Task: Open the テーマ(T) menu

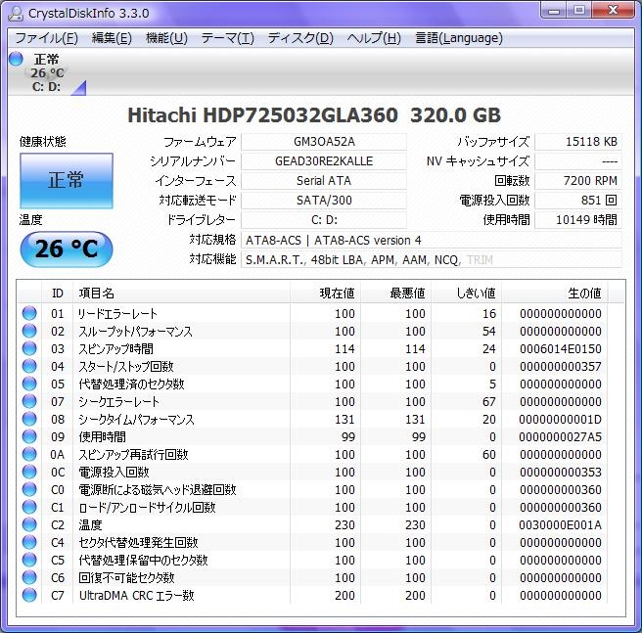Action: [228, 38]
